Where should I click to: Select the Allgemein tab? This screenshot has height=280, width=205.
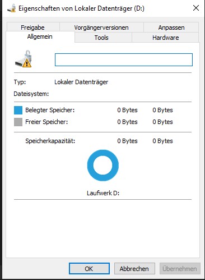tap(40, 36)
